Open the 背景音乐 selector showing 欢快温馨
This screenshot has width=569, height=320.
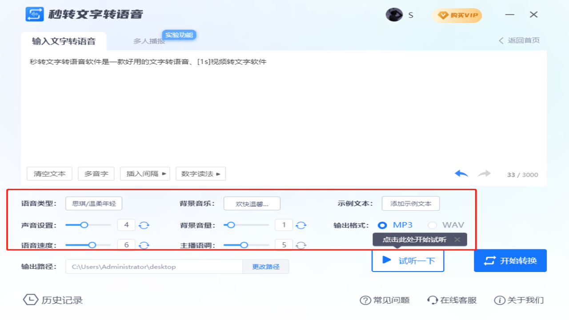[252, 203]
